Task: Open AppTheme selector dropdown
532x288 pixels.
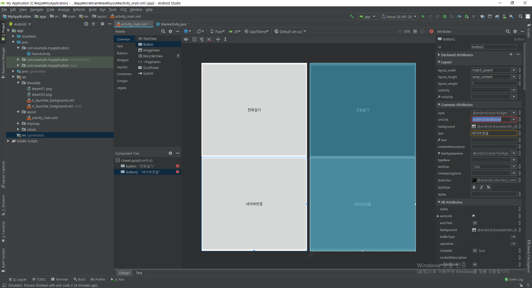Action: (256, 31)
